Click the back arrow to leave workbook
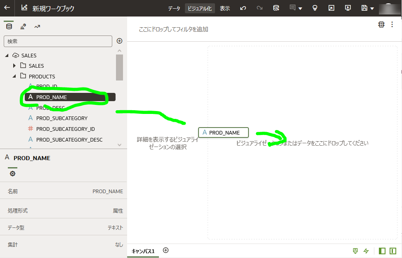The width and height of the screenshot is (402, 258). click(7, 8)
